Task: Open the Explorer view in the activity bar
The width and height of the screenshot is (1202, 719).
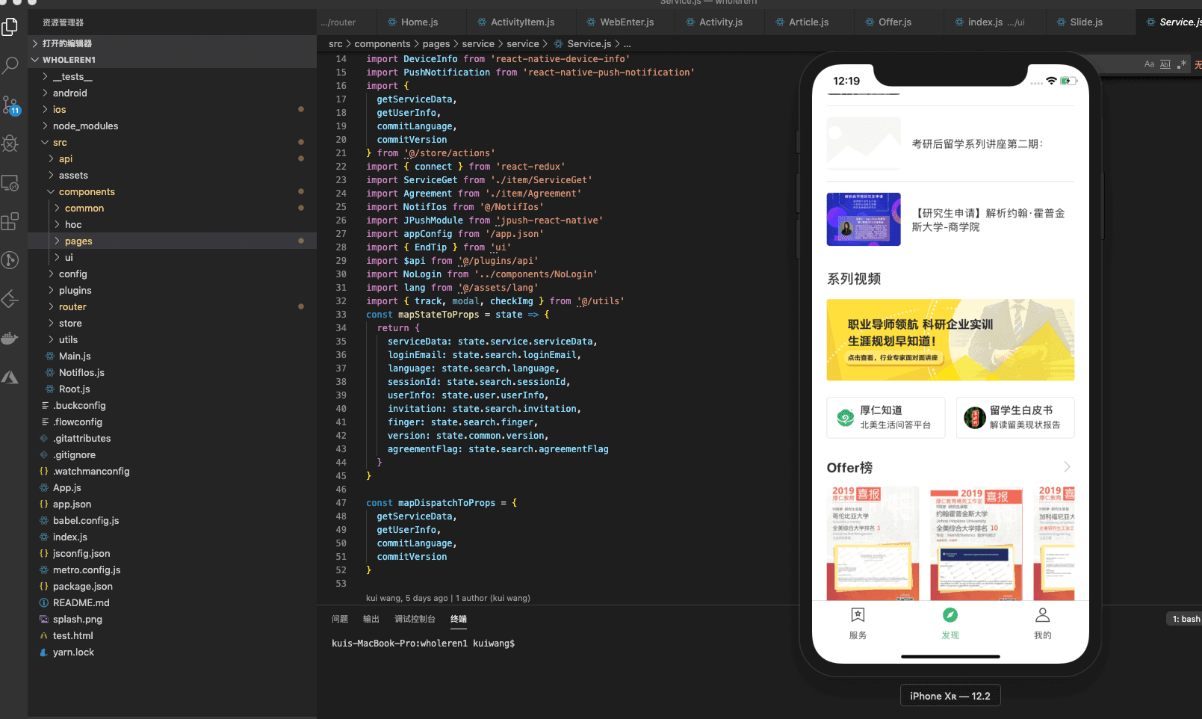Action: 10,28
